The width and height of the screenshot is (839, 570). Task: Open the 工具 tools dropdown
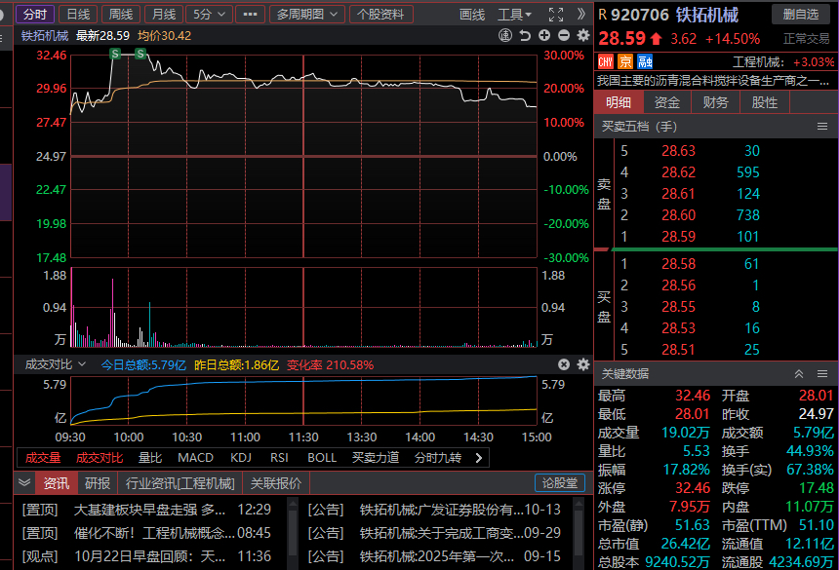[515, 15]
